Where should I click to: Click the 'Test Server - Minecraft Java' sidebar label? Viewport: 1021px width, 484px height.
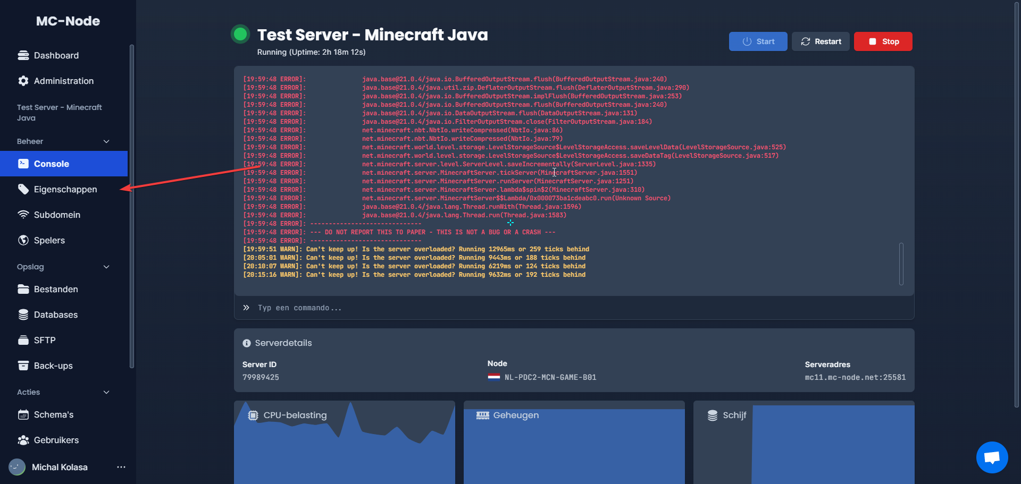click(x=60, y=113)
